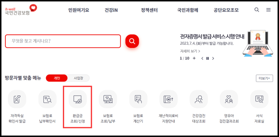
Task: Open 서식 자료실 icon
Action: coord(259,99)
